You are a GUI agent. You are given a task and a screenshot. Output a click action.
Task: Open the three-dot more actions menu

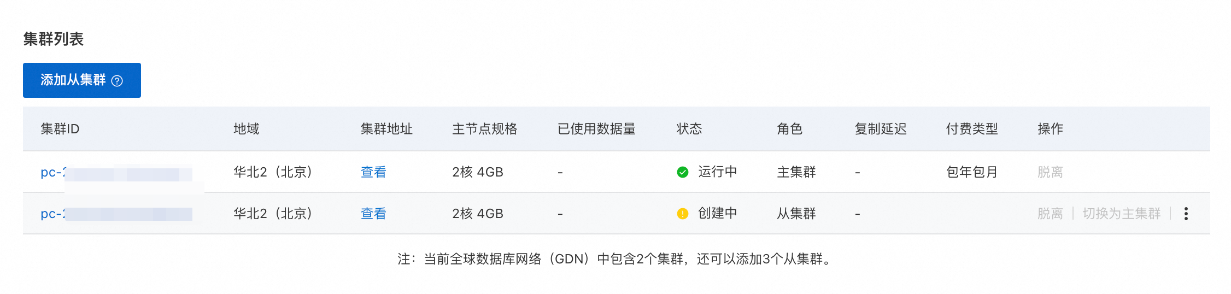(1186, 214)
